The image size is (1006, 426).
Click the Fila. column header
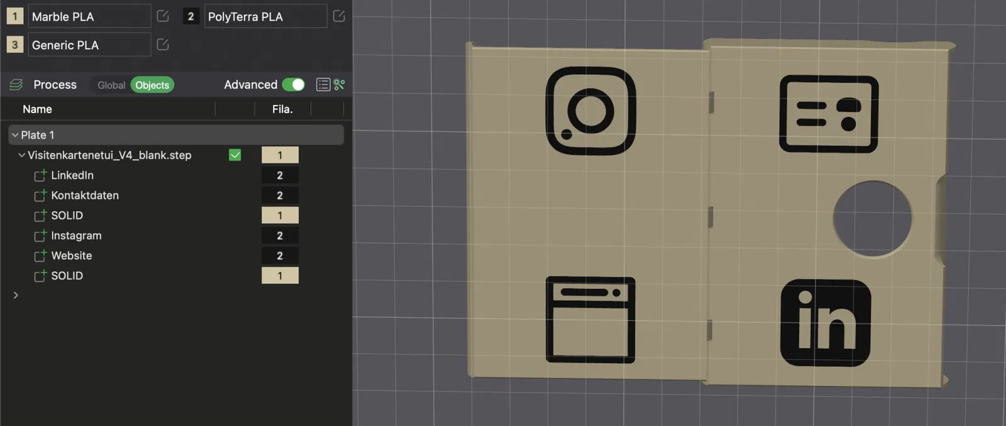(x=282, y=109)
